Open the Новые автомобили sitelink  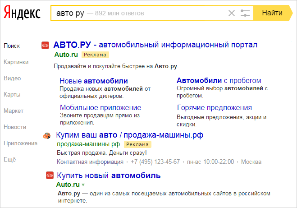94,81
